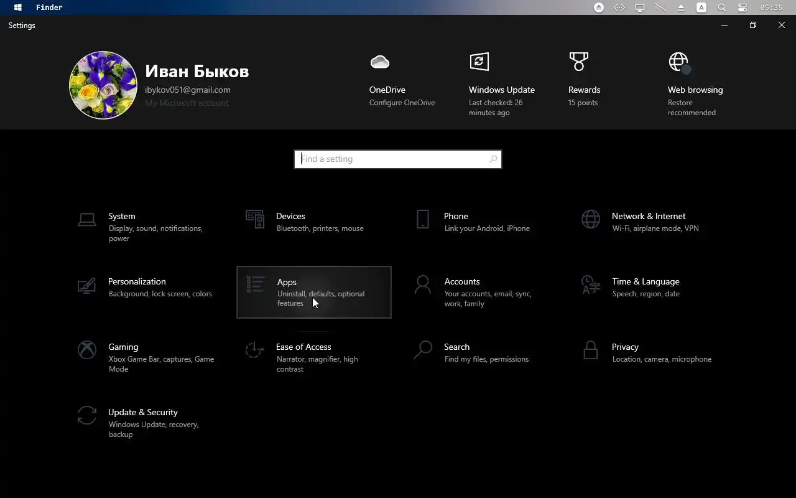Viewport: 796px width, 498px height.
Task: Click the email ibykov051@gmail.com
Action: point(188,90)
